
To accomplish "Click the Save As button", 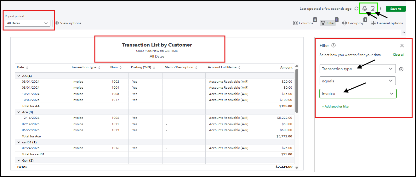I will point(396,9).
